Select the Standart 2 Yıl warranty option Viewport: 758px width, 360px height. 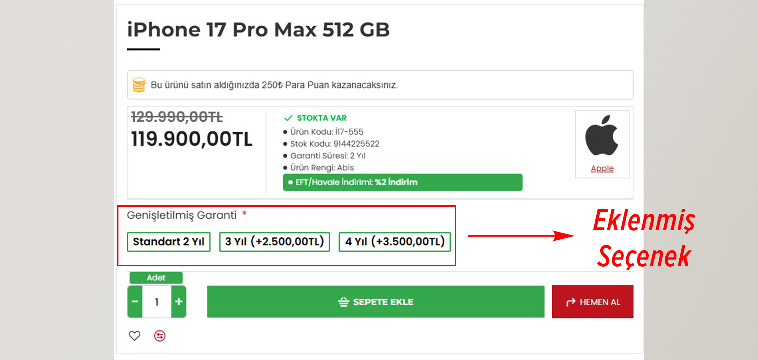tap(168, 241)
